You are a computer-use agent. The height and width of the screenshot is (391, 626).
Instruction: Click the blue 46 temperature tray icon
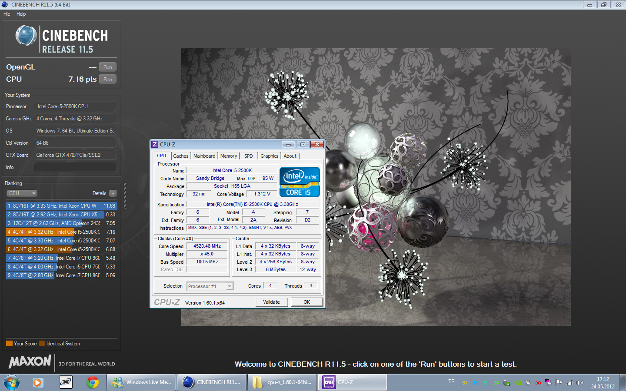(475, 383)
